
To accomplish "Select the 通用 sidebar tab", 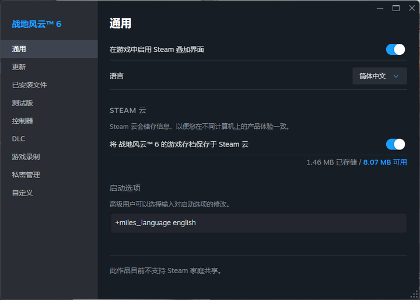I will pos(48,49).
